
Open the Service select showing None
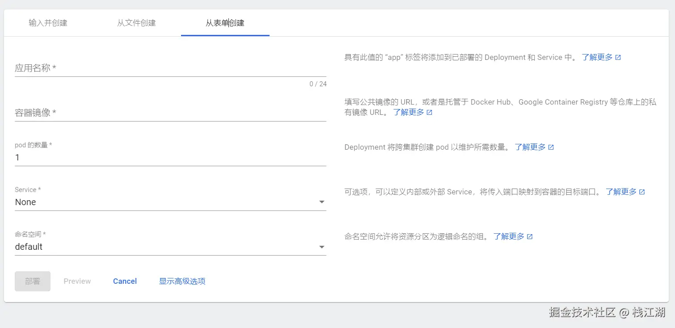[x=165, y=202]
